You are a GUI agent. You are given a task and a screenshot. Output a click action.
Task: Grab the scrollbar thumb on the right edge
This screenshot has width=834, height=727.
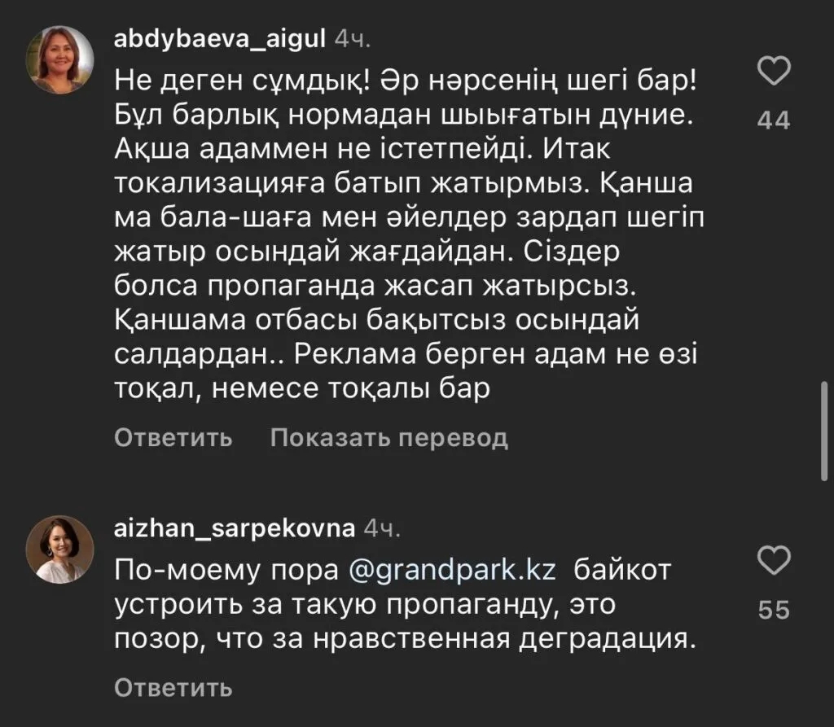point(825,431)
